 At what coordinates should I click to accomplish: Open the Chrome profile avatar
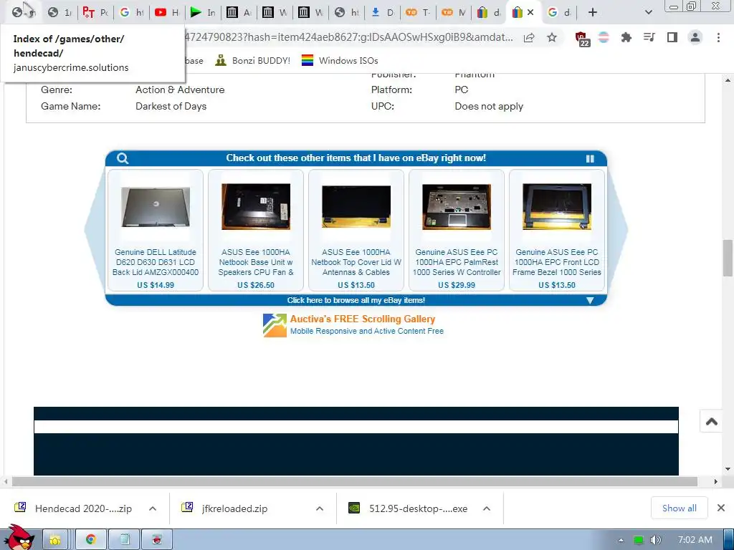tap(695, 38)
